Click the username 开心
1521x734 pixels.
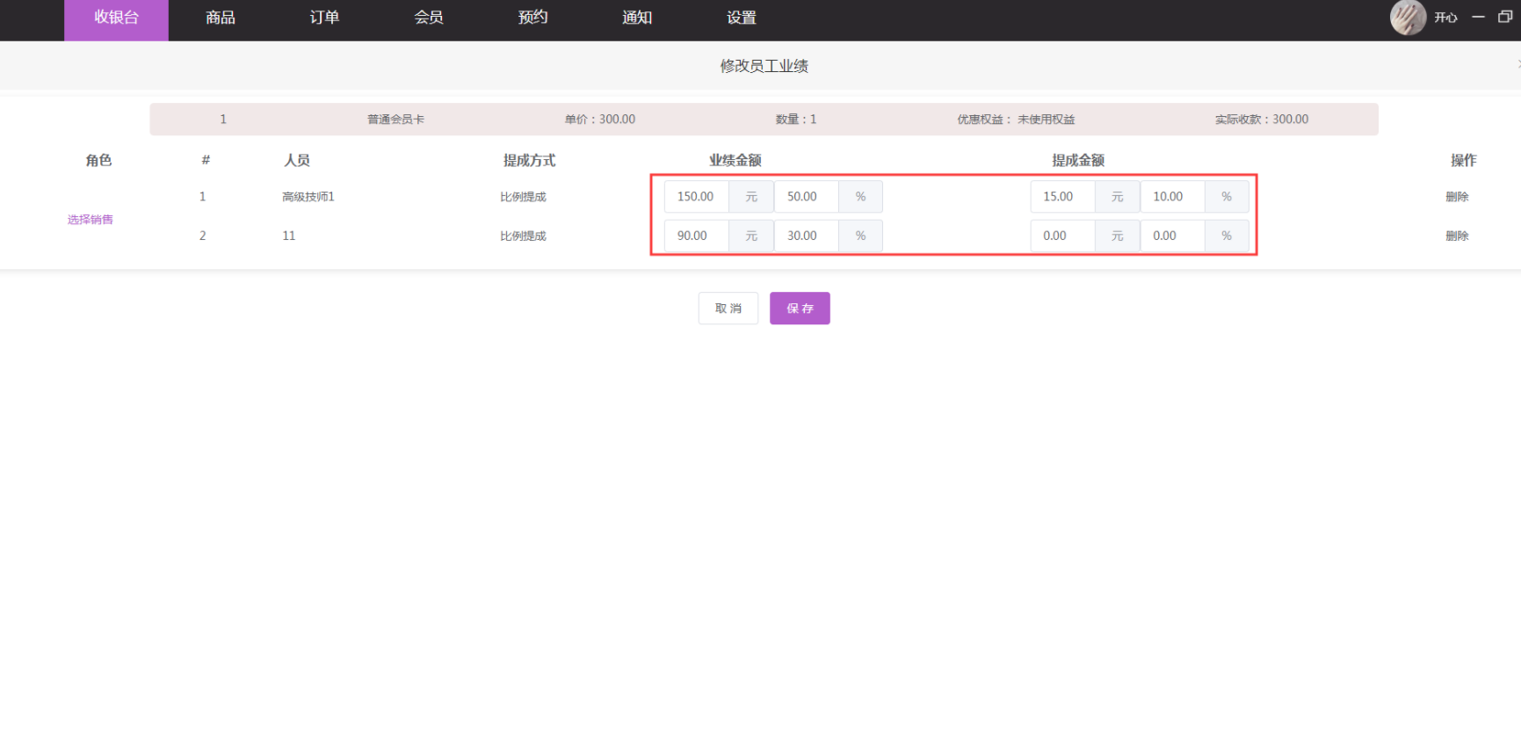pos(1445,18)
